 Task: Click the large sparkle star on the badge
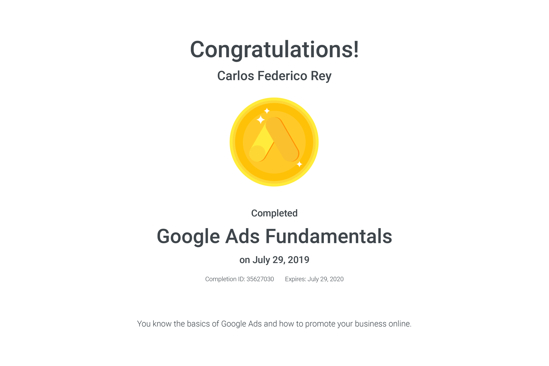(x=261, y=120)
